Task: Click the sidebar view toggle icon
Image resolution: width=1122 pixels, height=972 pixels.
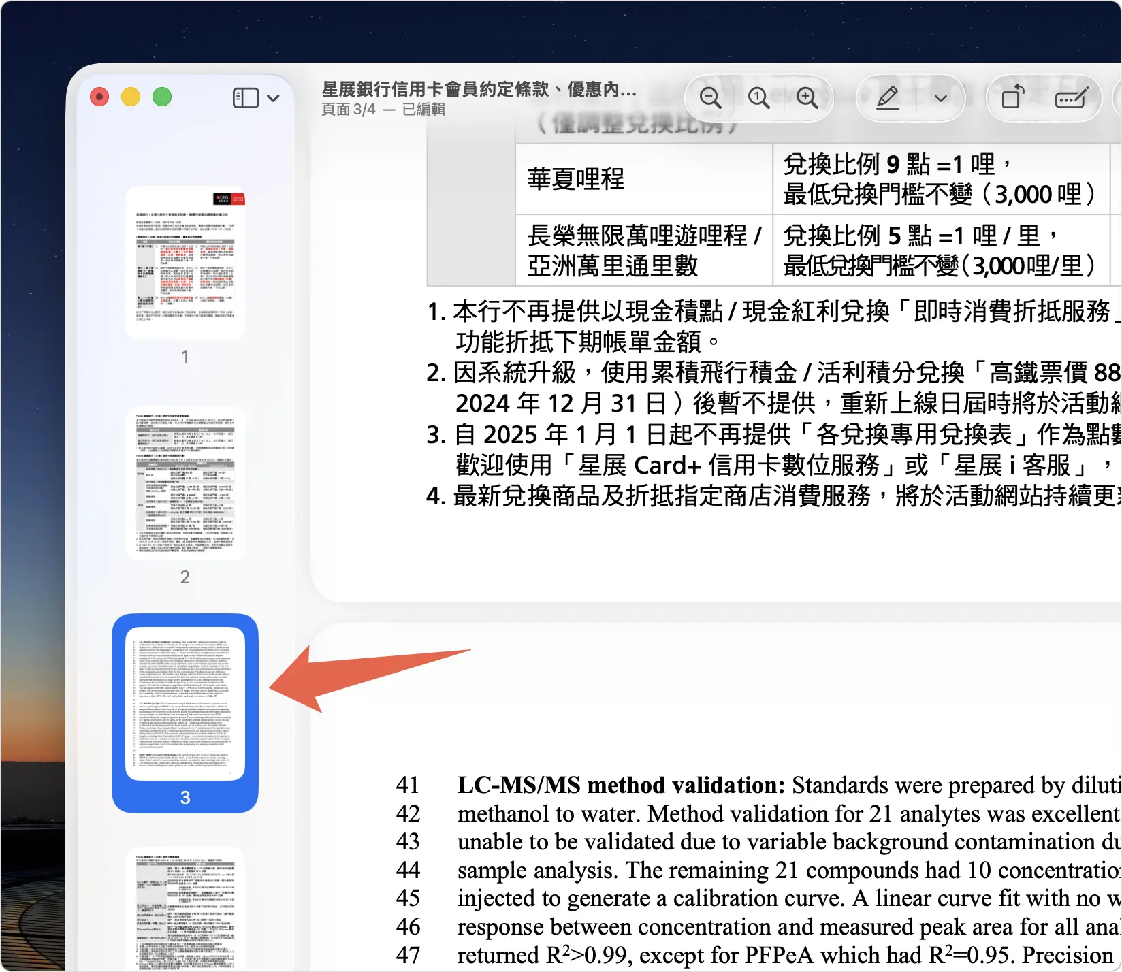Action: [x=246, y=98]
